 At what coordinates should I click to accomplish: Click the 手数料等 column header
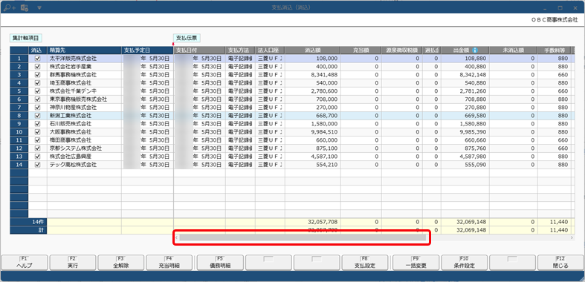click(554, 50)
